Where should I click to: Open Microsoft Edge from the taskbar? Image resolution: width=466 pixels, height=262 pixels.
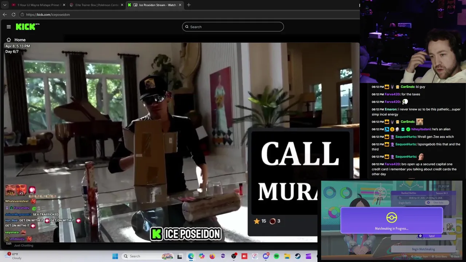[191, 256]
